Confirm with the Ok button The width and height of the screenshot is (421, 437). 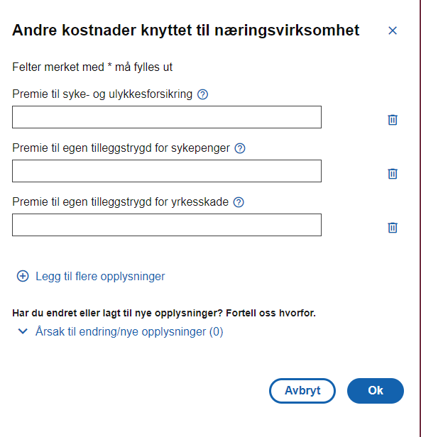(x=376, y=390)
